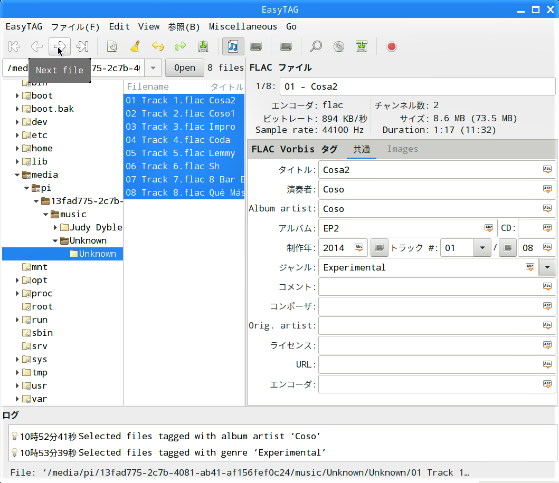
Task: Select file 08 Track 8.flac
Action: point(184,192)
